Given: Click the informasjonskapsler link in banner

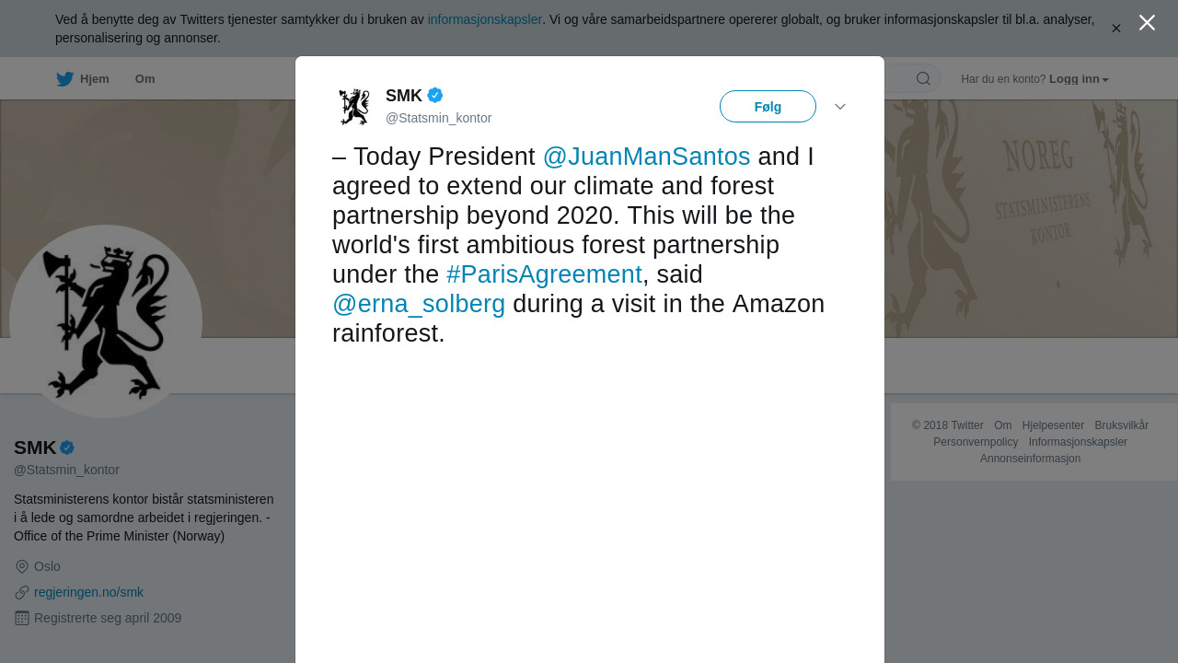Looking at the screenshot, I should (x=484, y=19).
